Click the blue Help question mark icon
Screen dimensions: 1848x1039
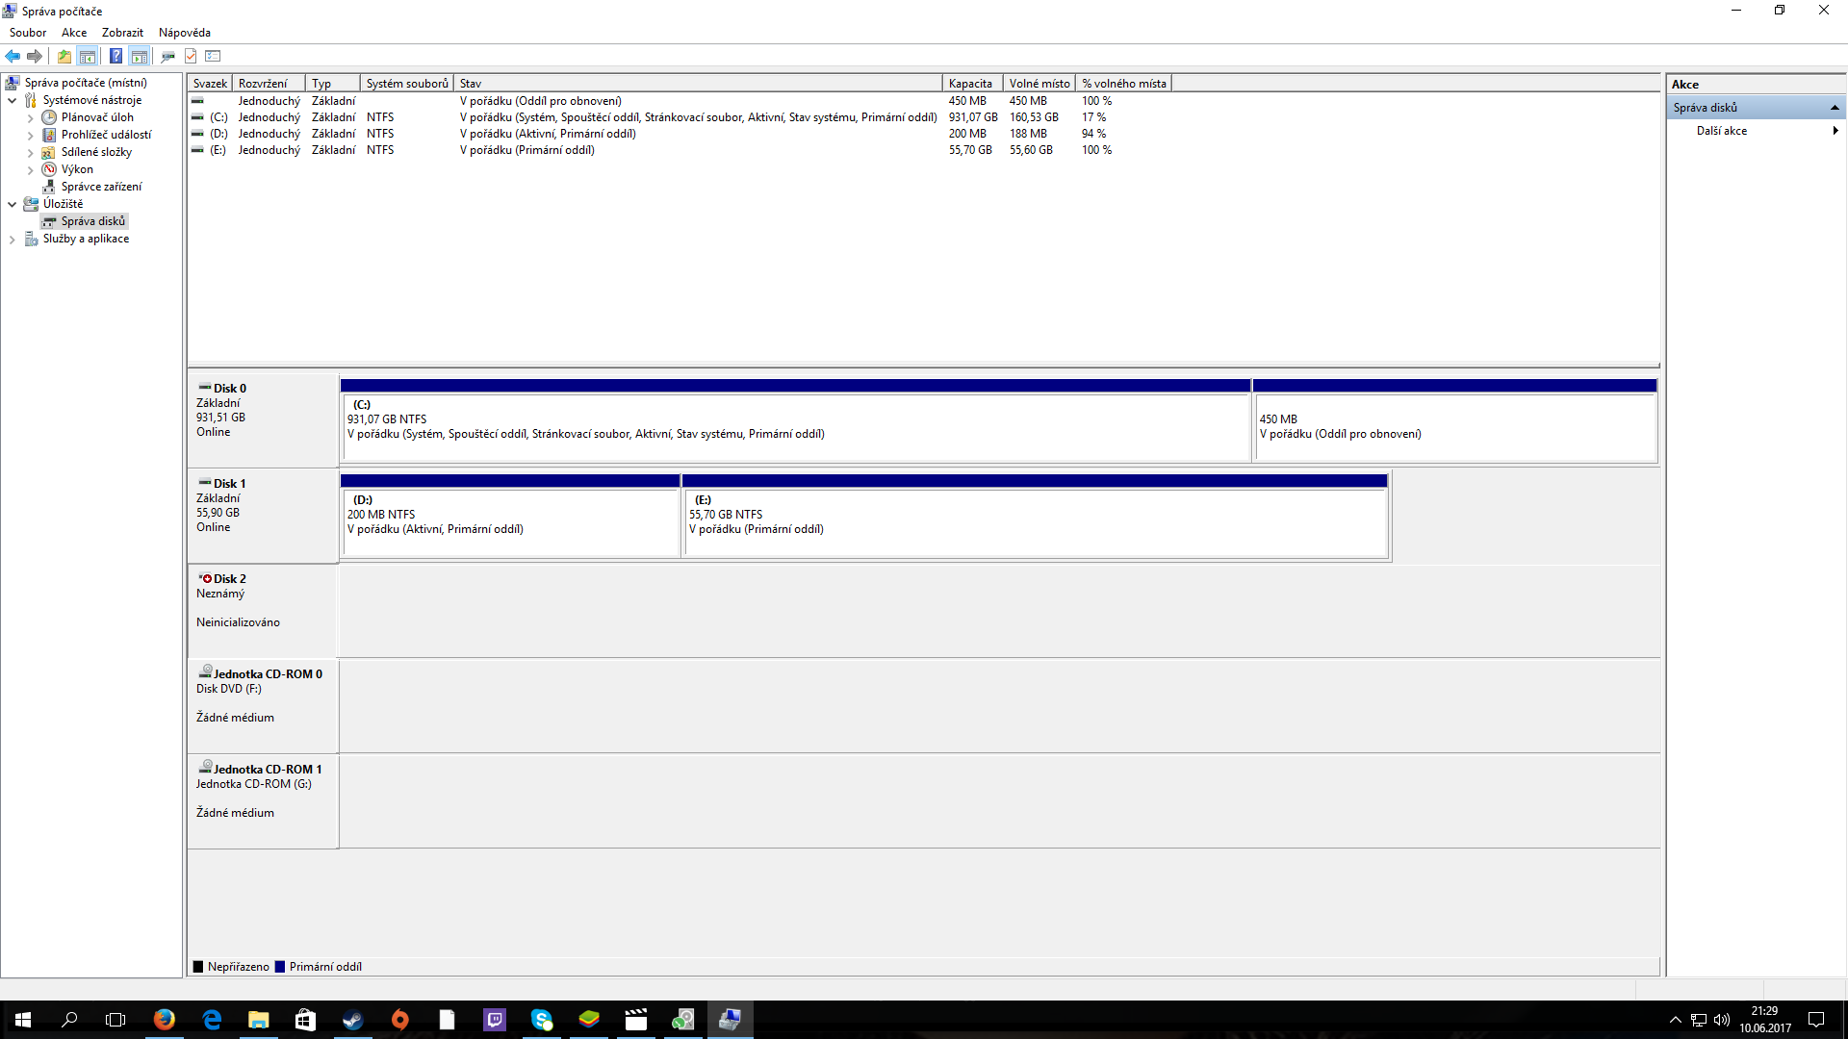click(115, 56)
